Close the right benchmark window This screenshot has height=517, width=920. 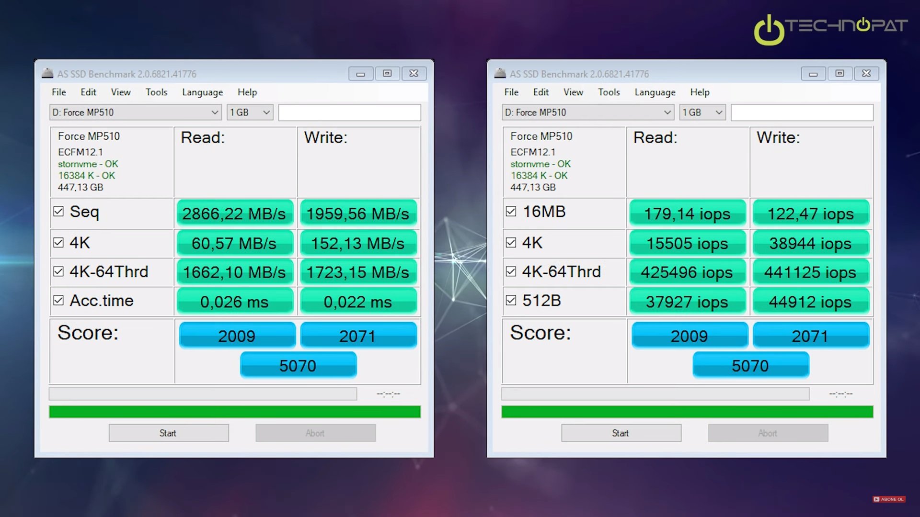866,74
